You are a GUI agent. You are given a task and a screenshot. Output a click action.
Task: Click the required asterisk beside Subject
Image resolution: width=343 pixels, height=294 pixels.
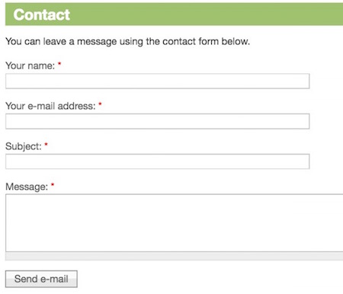click(x=46, y=144)
